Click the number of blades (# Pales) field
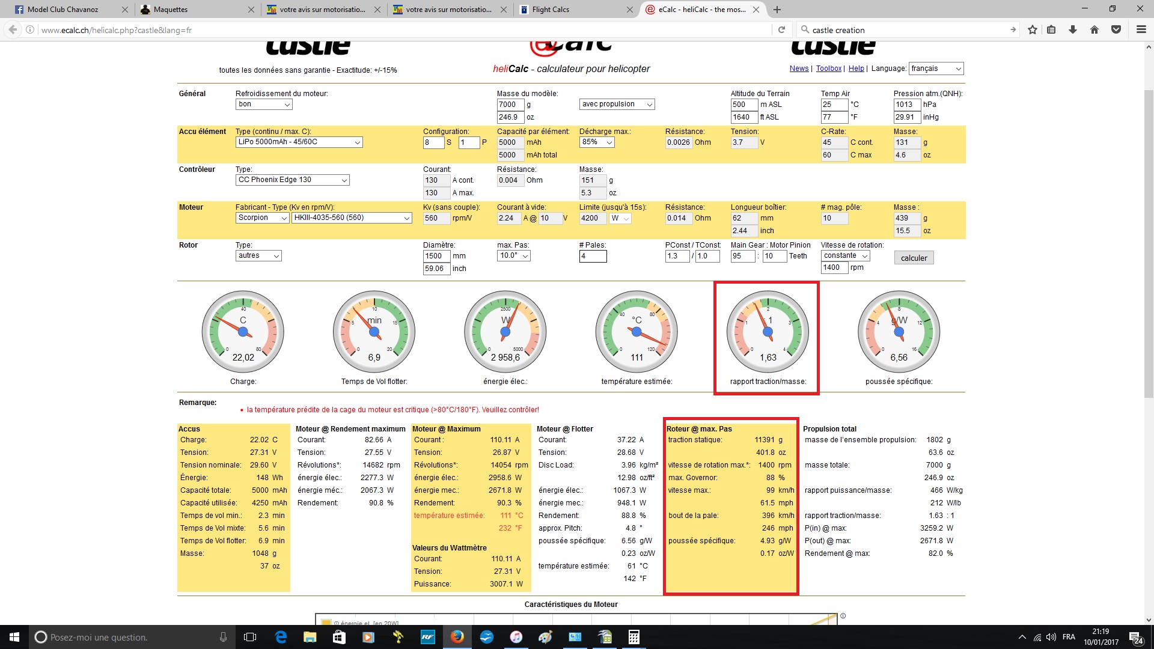 click(593, 256)
